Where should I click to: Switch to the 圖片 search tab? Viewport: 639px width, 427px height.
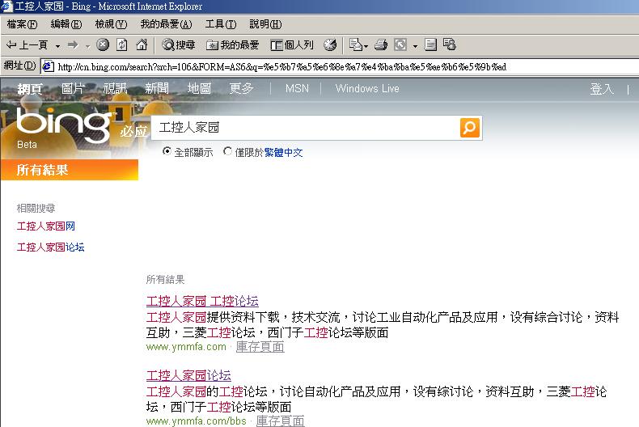pos(73,88)
